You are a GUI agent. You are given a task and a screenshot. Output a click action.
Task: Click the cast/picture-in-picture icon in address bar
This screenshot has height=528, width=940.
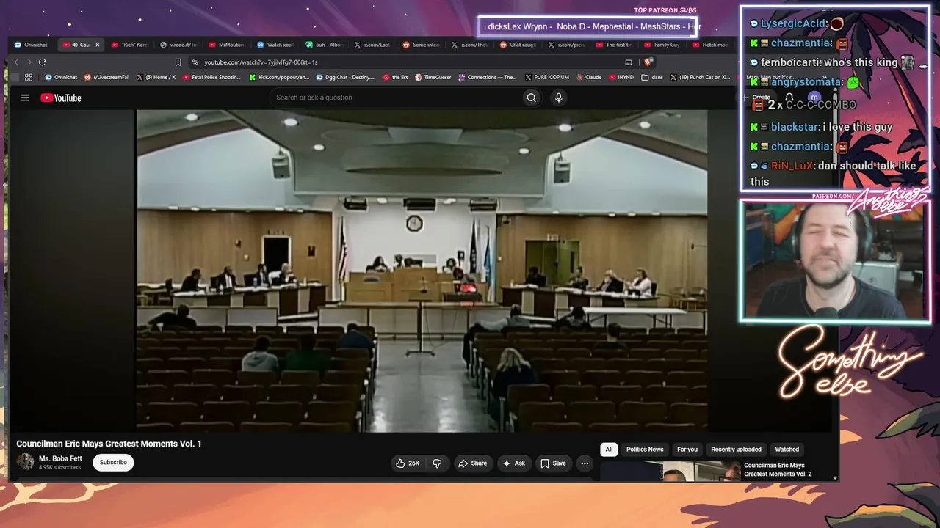pos(629,62)
